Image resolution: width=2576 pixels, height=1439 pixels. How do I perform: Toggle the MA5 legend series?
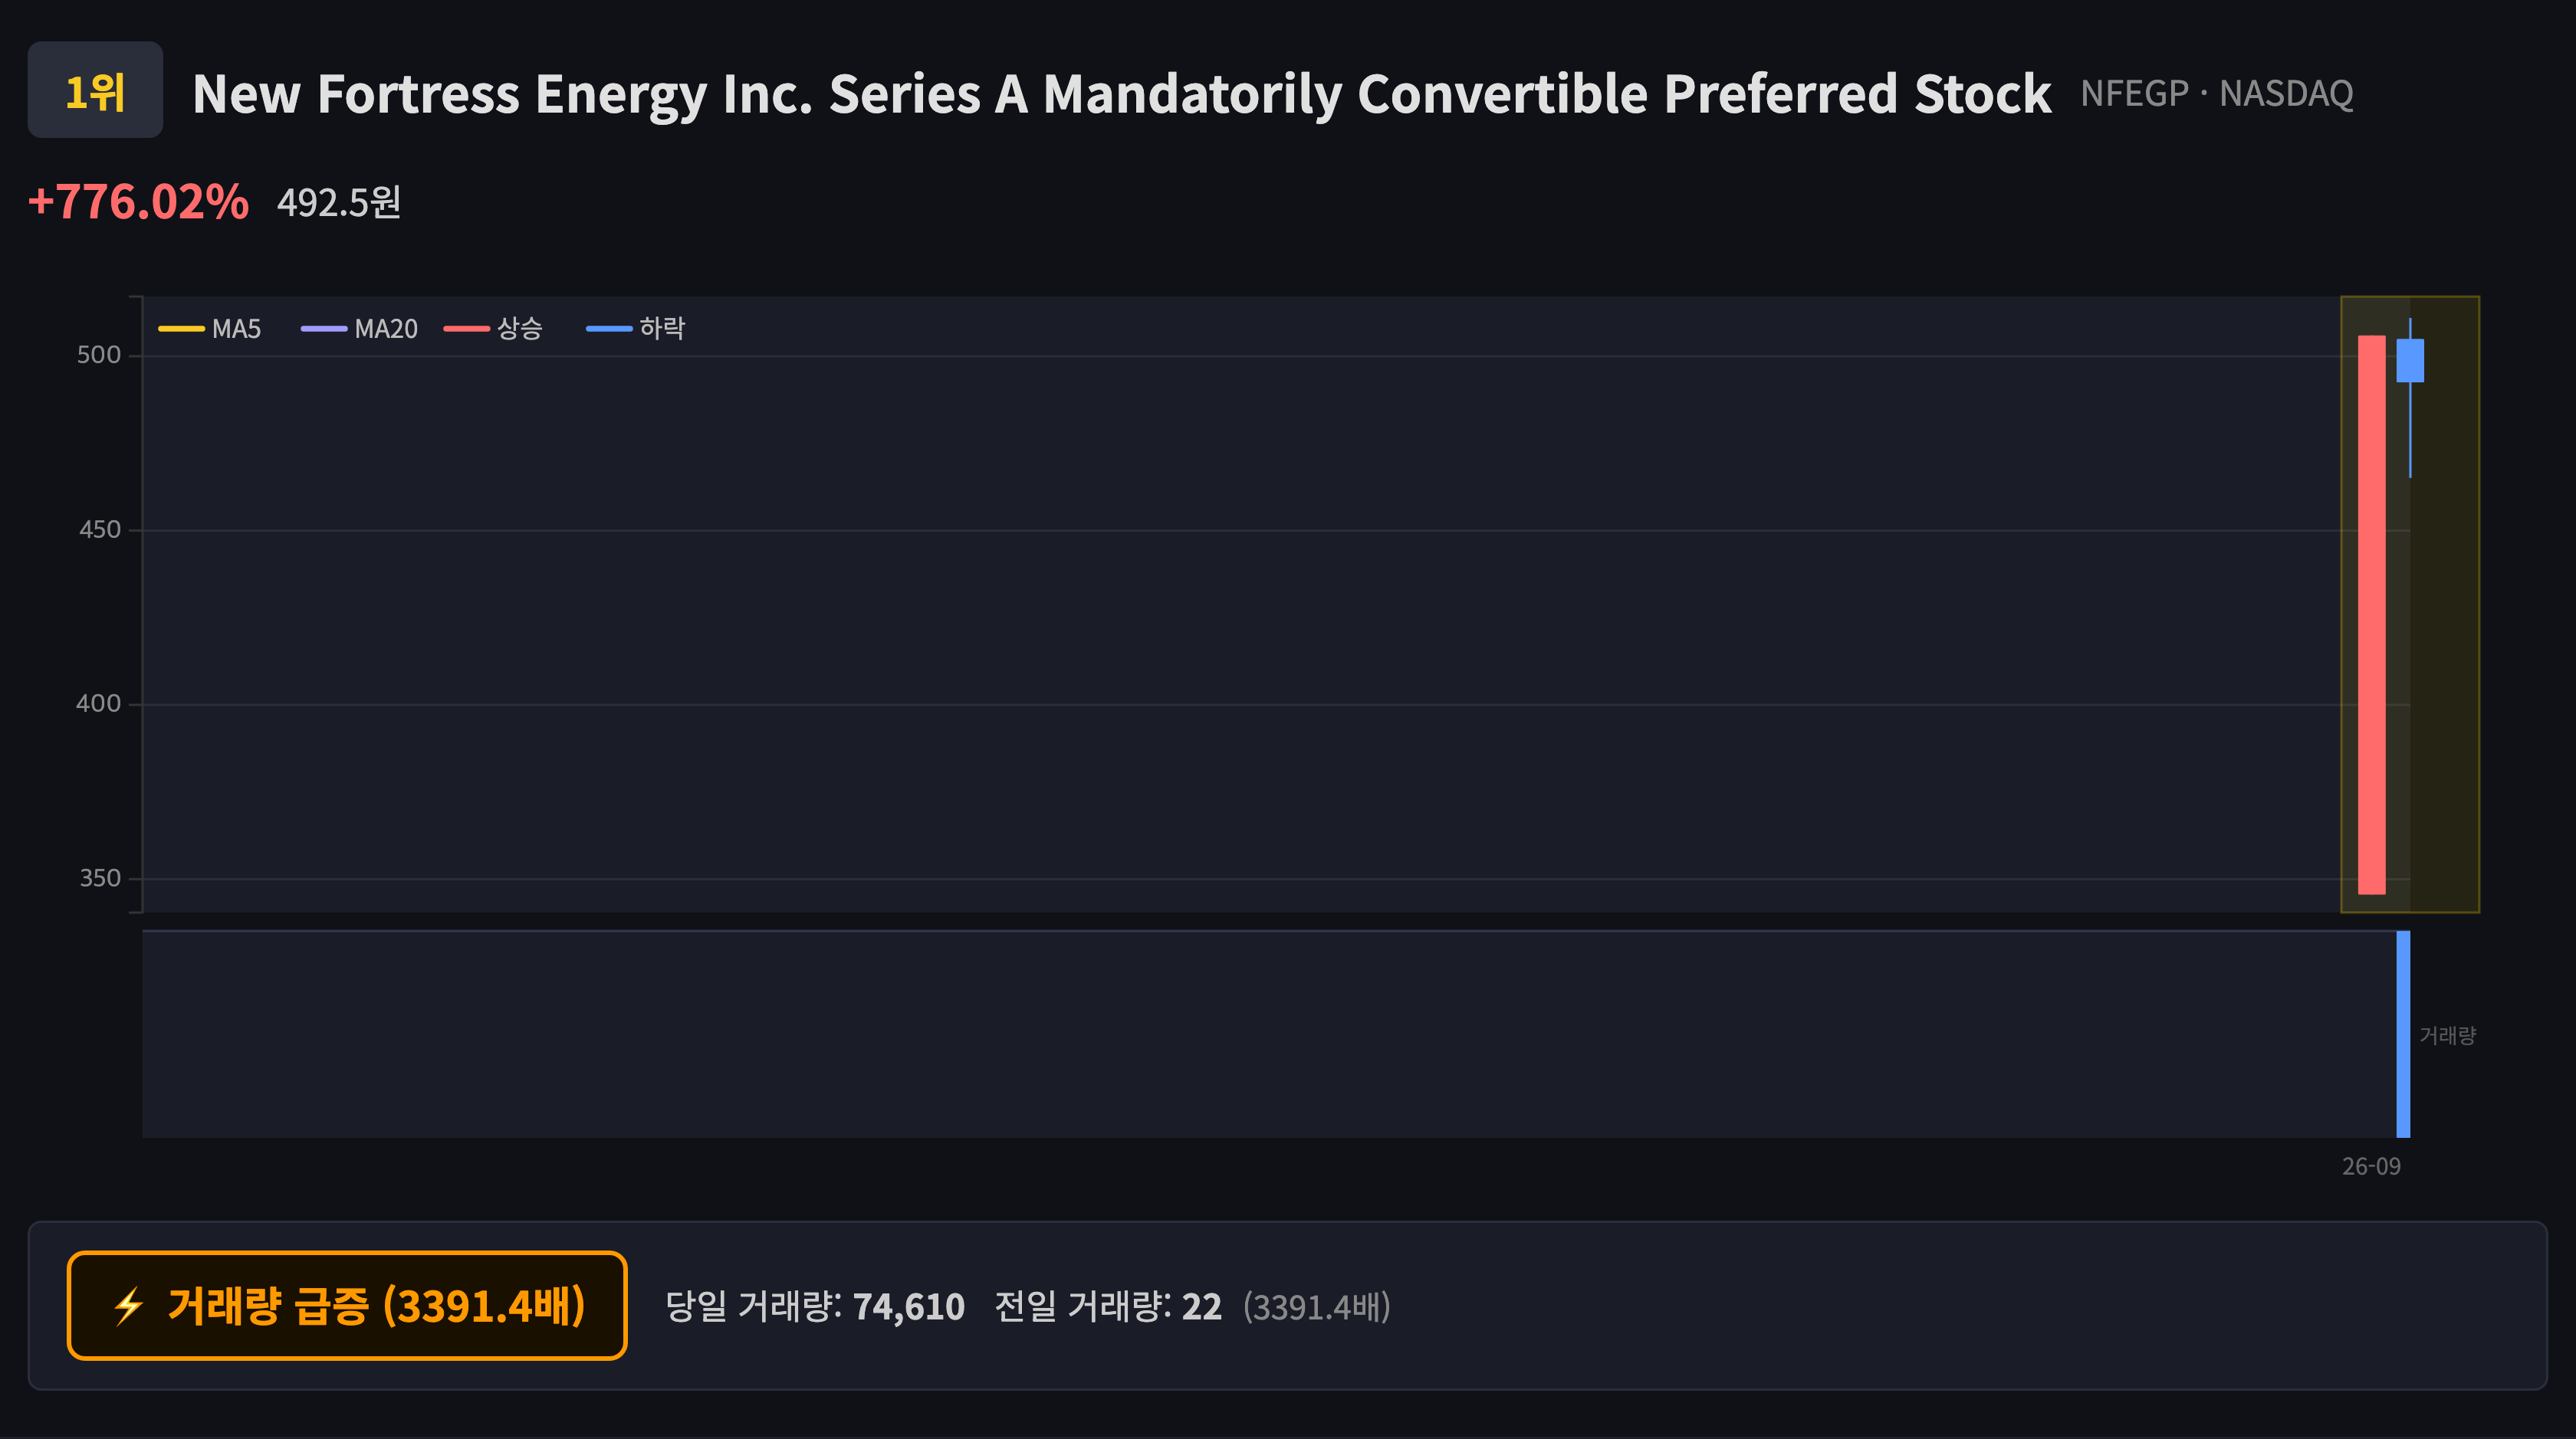(210, 329)
